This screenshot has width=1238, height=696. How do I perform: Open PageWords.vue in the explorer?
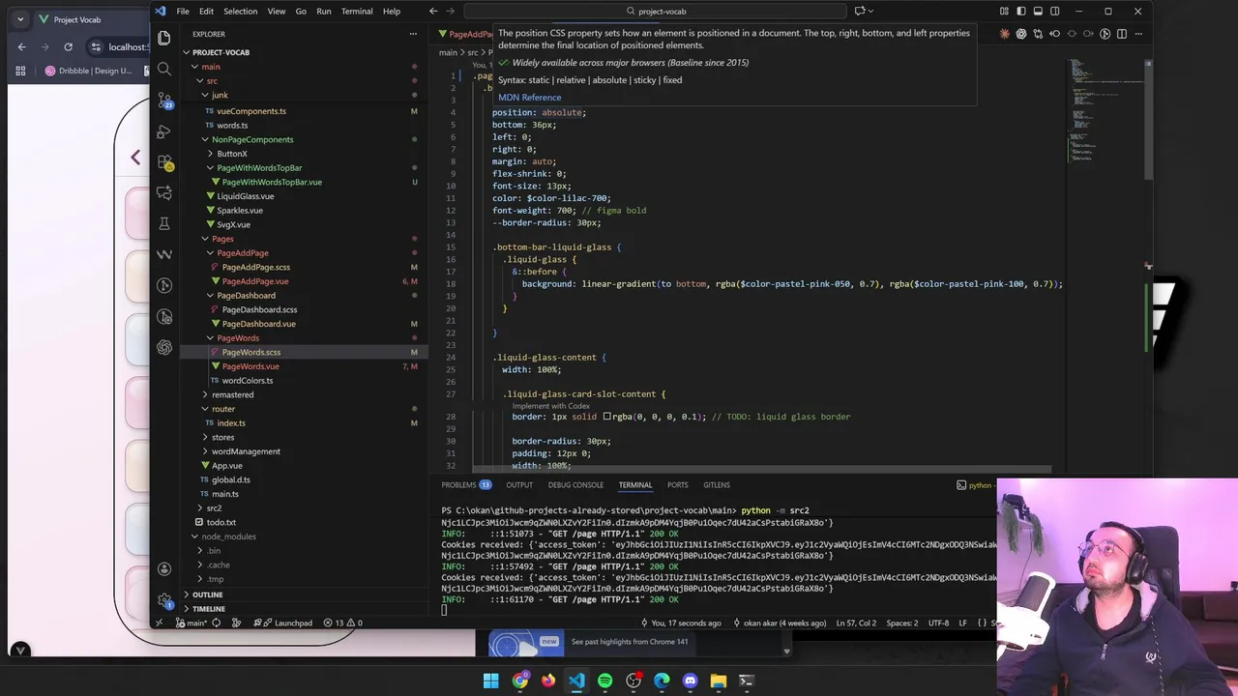click(x=251, y=366)
